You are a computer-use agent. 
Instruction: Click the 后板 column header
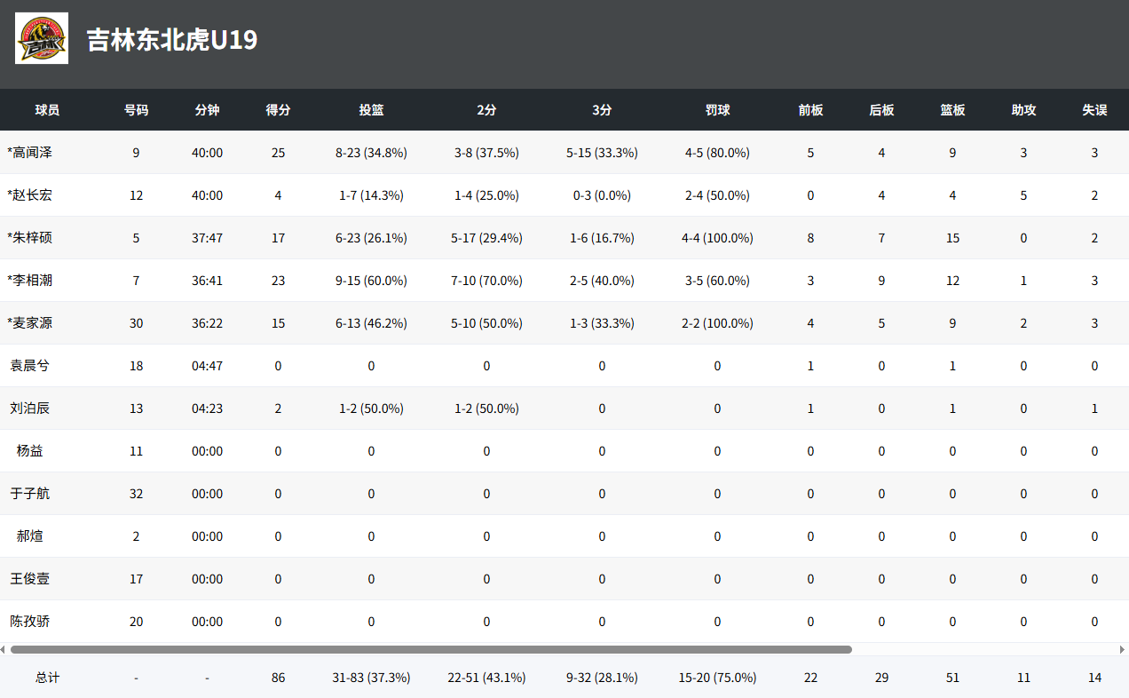pyautogui.click(x=881, y=110)
